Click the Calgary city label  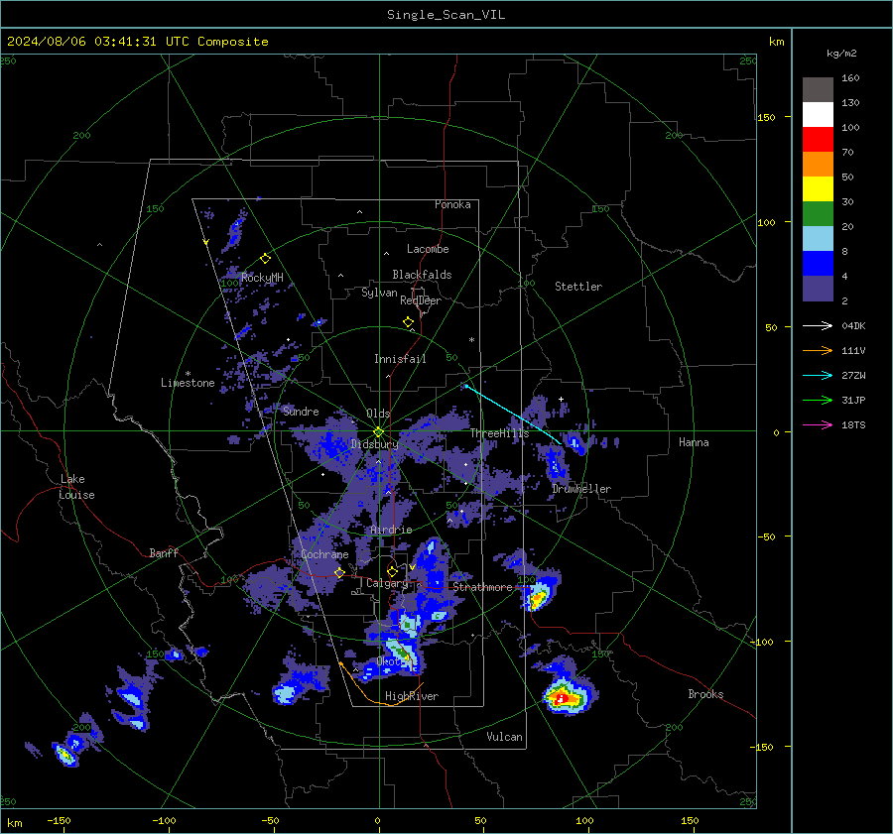tap(387, 583)
